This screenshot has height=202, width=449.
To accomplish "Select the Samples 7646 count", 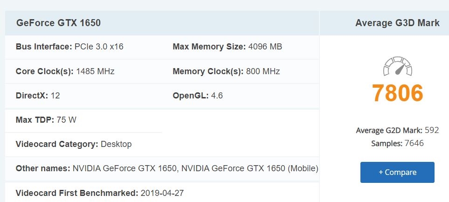I will click(397, 143).
